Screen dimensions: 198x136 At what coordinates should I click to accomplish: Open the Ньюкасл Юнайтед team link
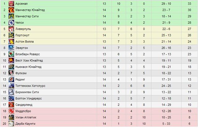tap(28, 67)
